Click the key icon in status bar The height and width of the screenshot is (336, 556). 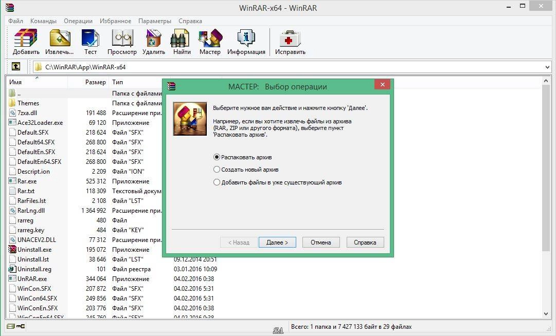pyautogui.click(x=21, y=326)
